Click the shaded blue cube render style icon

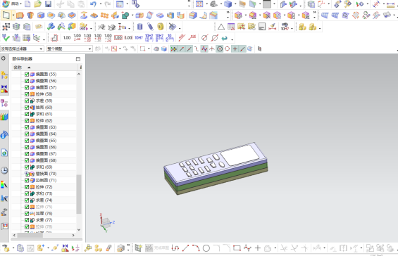228,4
